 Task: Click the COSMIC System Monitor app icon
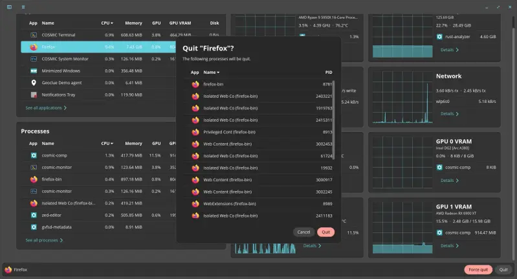[x=34, y=59]
